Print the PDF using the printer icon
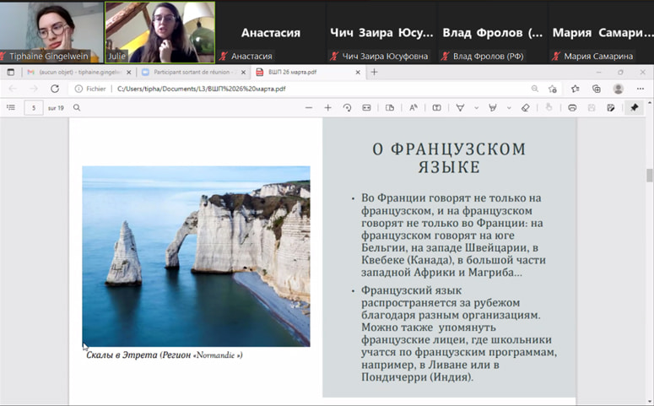654x406 pixels. [x=572, y=108]
